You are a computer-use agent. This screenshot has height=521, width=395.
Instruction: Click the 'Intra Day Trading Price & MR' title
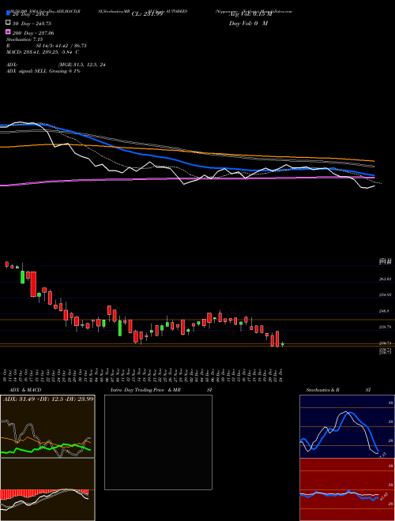tap(145, 390)
